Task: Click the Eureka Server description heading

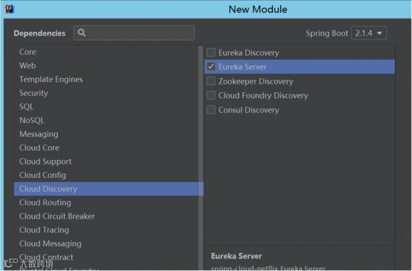Action: click(237, 256)
